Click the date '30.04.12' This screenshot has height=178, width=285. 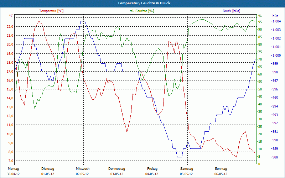(13, 174)
